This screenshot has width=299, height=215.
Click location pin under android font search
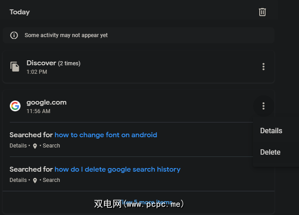pos(35,146)
